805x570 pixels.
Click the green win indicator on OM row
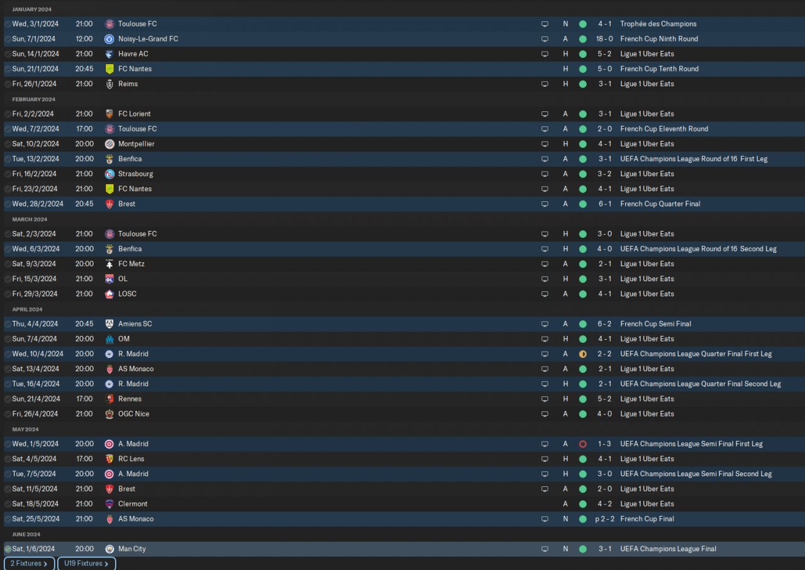(x=582, y=339)
